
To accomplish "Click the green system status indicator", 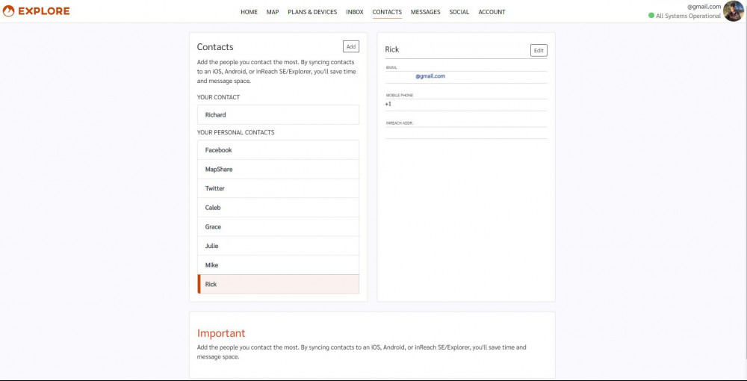I will coord(651,16).
